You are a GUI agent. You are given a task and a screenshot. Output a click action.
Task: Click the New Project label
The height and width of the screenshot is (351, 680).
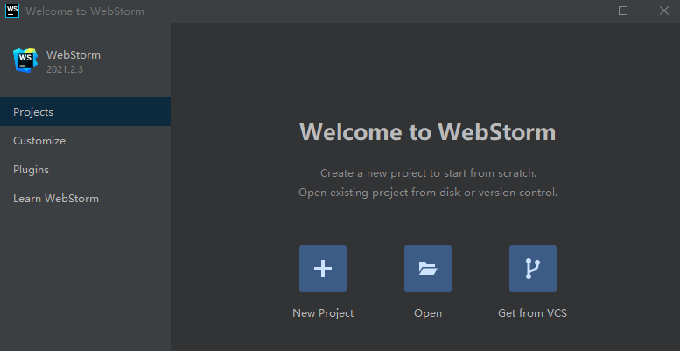(323, 312)
